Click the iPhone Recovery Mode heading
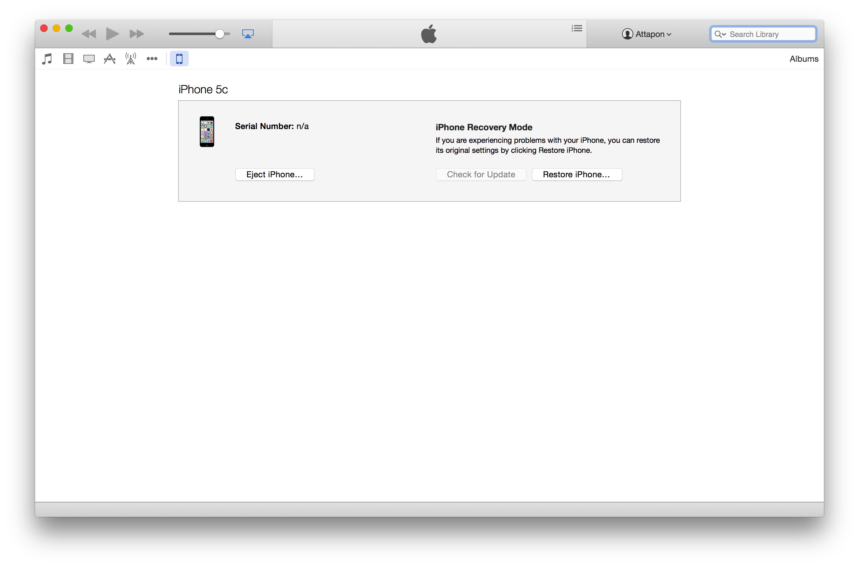The height and width of the screenshot is (567, 859). pyautogui.click(x=484, y=127)
